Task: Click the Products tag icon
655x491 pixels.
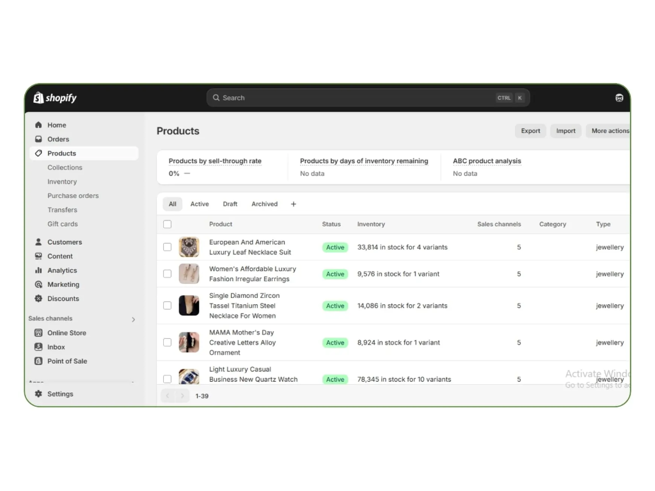Action: click(x=38, y=153)
